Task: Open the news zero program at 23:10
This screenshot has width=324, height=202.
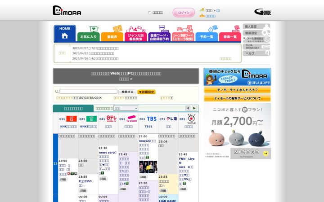Action: [108, 153]
